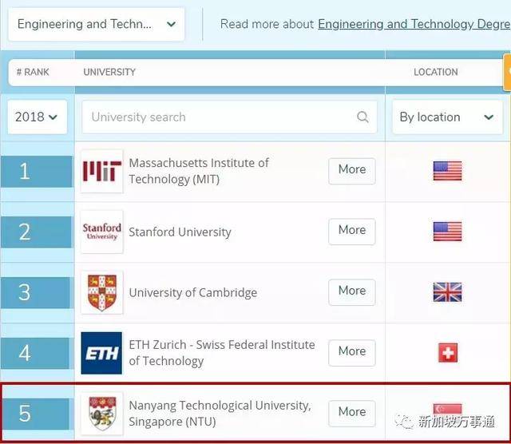
Task: Click the search magnifier icon
Action: tap(363, 117)
